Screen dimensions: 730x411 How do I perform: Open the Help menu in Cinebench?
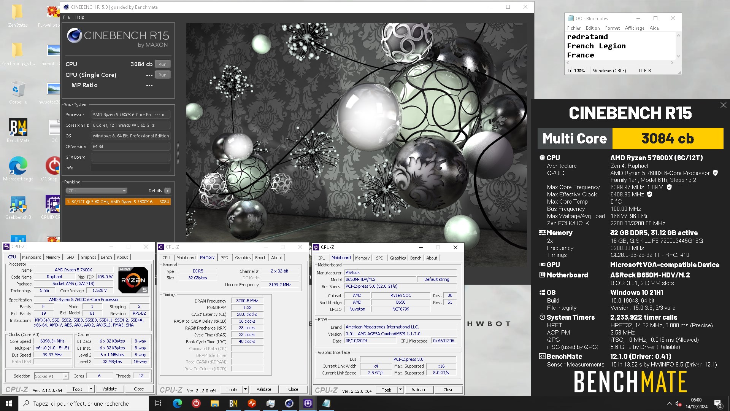pyautogui.click(x=79, y=17)
